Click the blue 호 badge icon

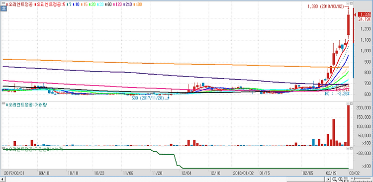tap(3, 9)
